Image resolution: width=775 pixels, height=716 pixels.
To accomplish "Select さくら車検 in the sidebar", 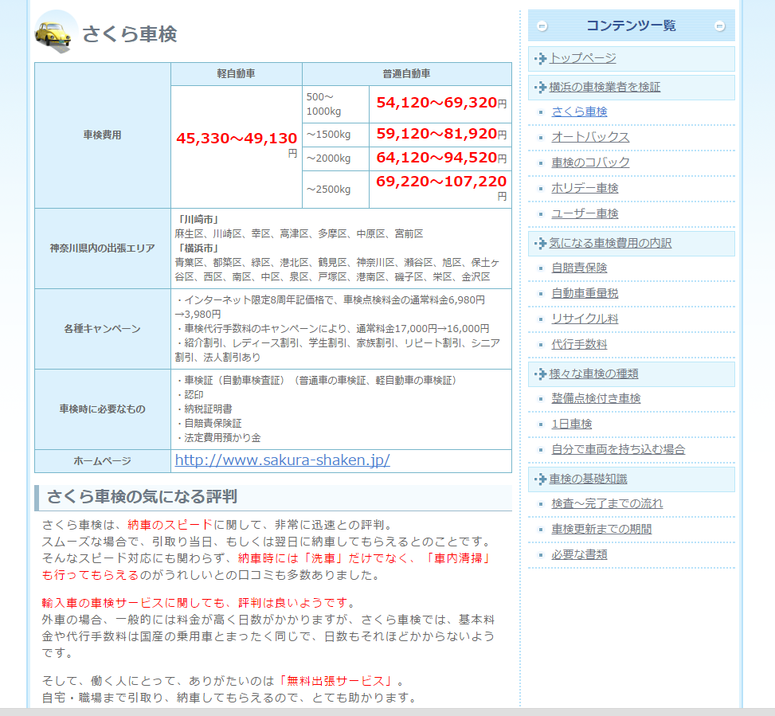I will (x=579, y=112).
